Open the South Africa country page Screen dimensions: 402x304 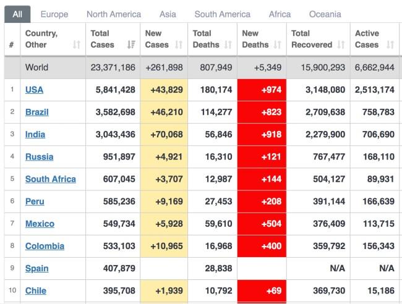(x=51, y=179)
